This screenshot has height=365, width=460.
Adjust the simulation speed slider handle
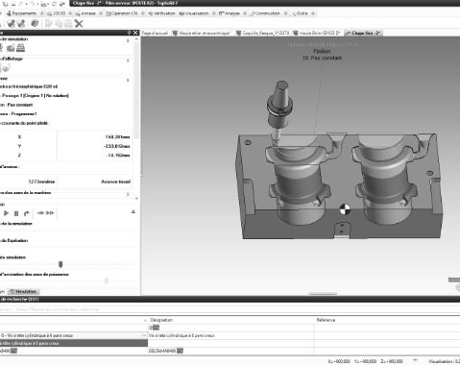pyautogui.click(x=61, y=264)
